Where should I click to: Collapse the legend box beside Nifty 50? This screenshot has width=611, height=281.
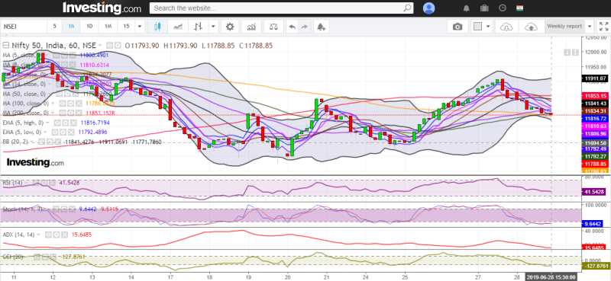click(6, 46)
